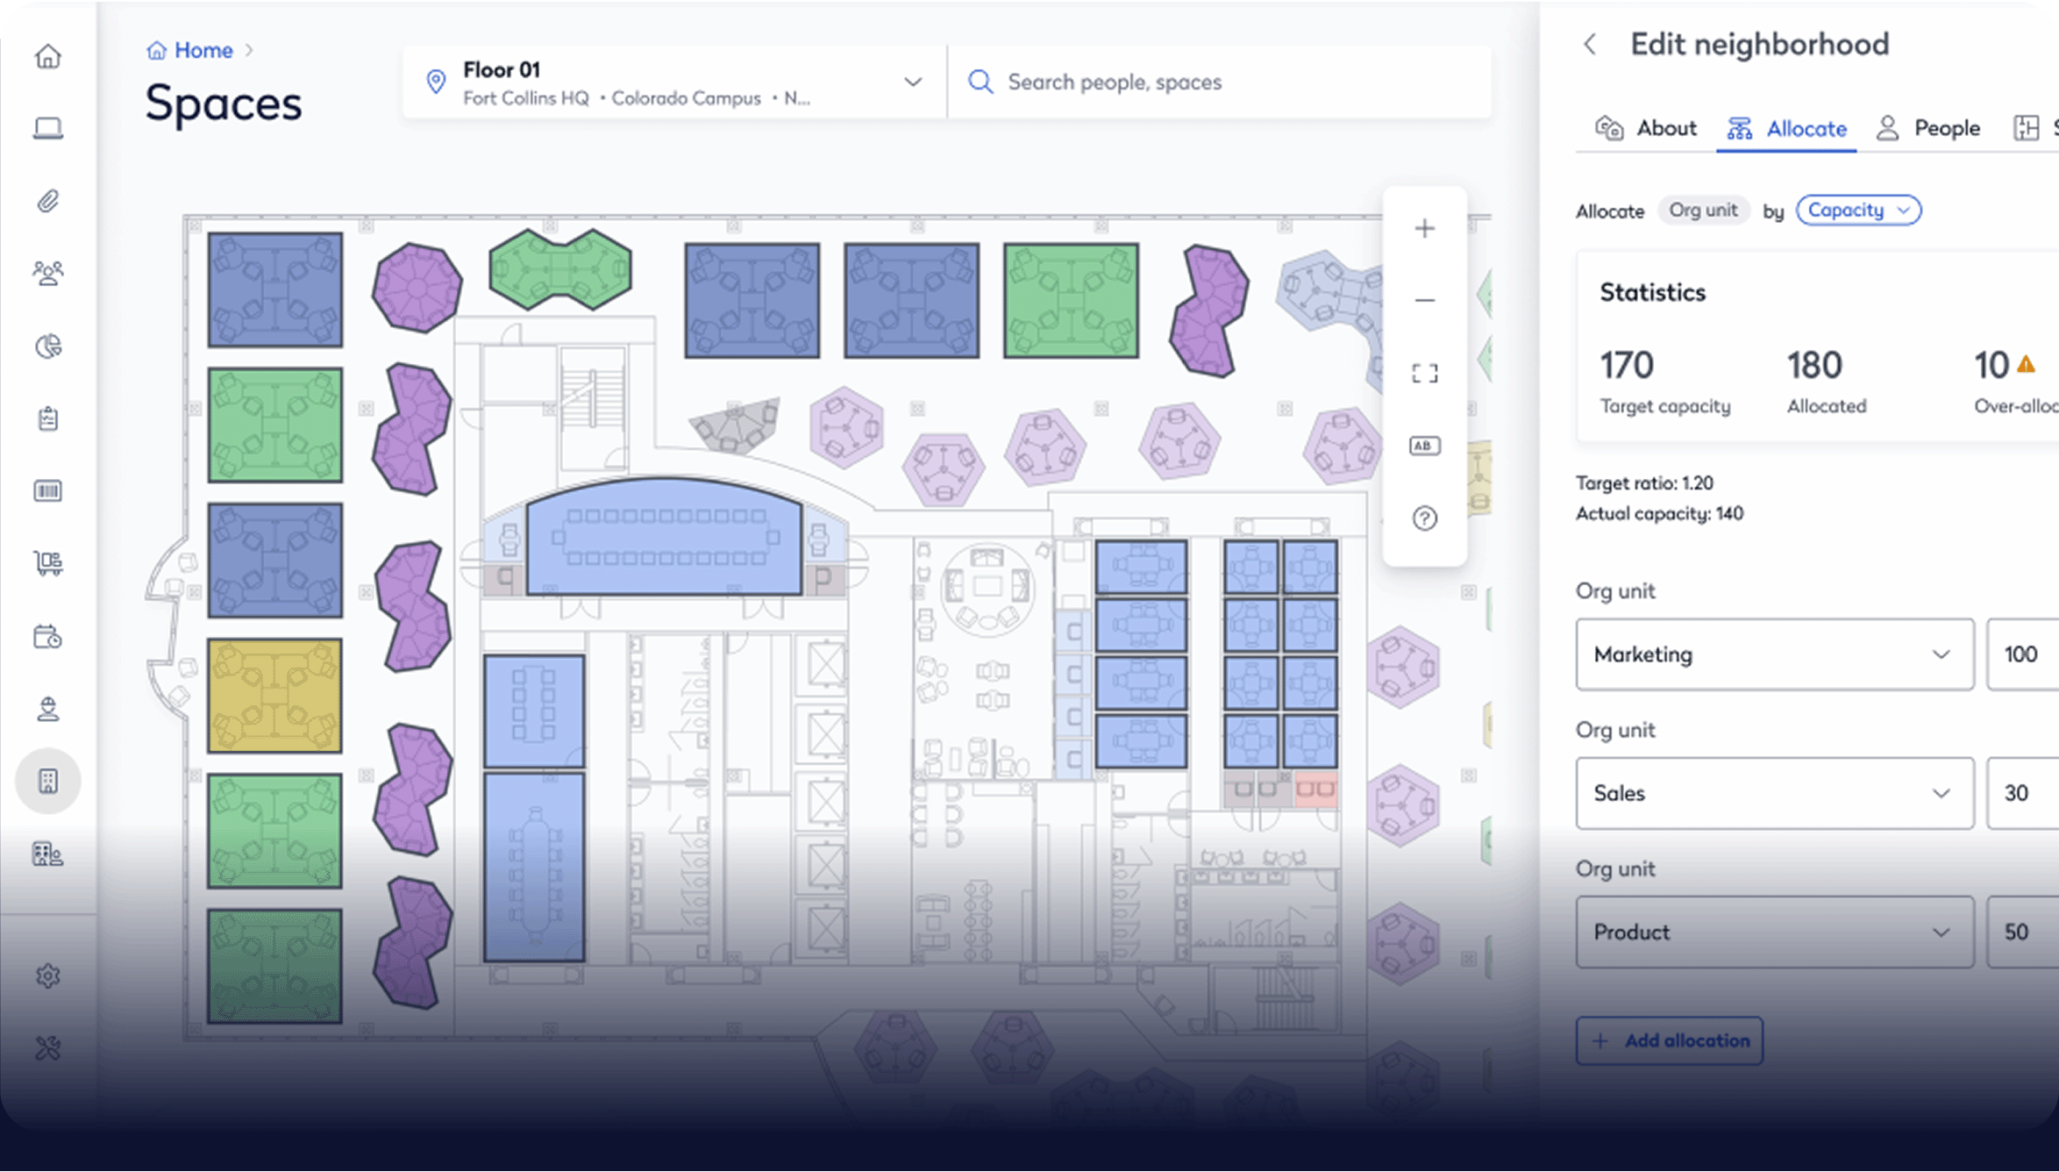Open the Sales org unit dropdown
The image size is (2059, 1172).
[x=1774, y=793]
